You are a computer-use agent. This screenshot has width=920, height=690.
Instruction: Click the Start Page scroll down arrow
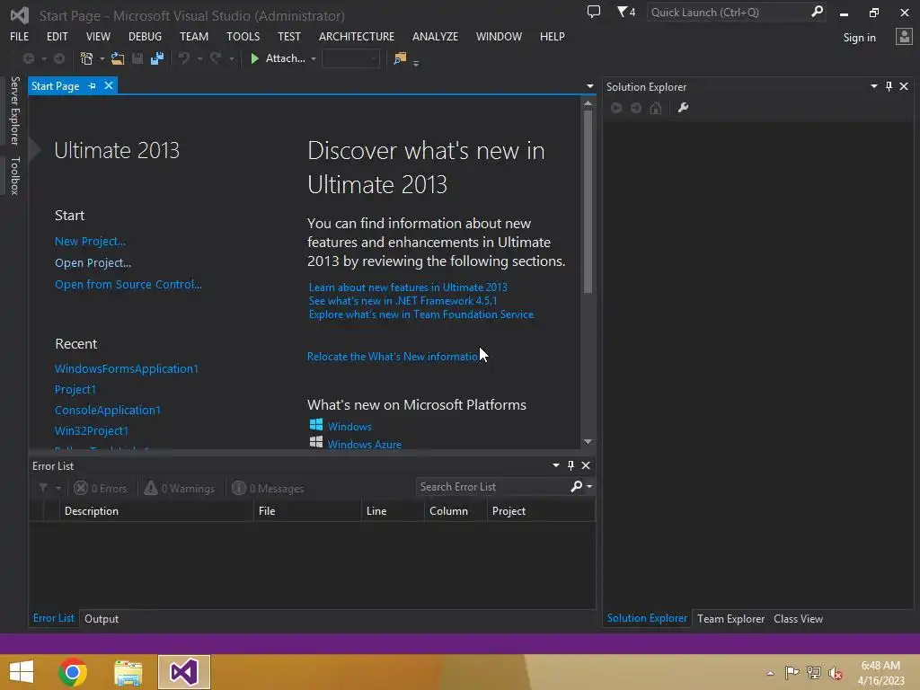[x=588, y=441]
